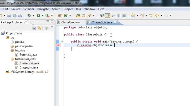Image resolution: width=190 pixels, height=106 pixels.
Task: Open the Refactor menu
Action: 29,9
